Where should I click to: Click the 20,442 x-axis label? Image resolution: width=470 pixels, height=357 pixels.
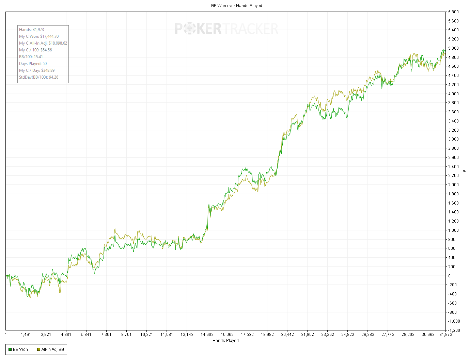(287, 335)
